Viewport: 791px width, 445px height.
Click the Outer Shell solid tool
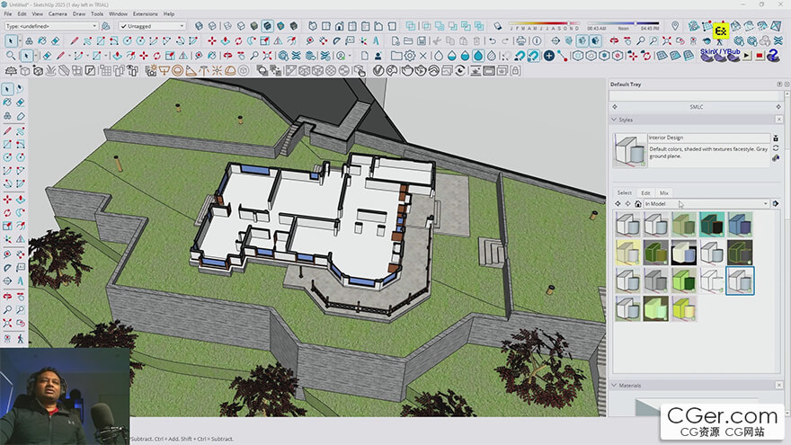click(411, 26)
